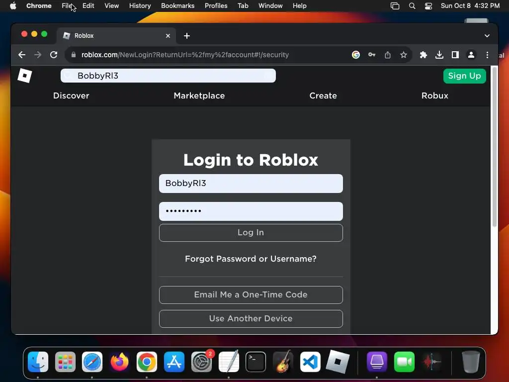Bookmark this page with star icon
509x382 pixels.
pos(404,55)
